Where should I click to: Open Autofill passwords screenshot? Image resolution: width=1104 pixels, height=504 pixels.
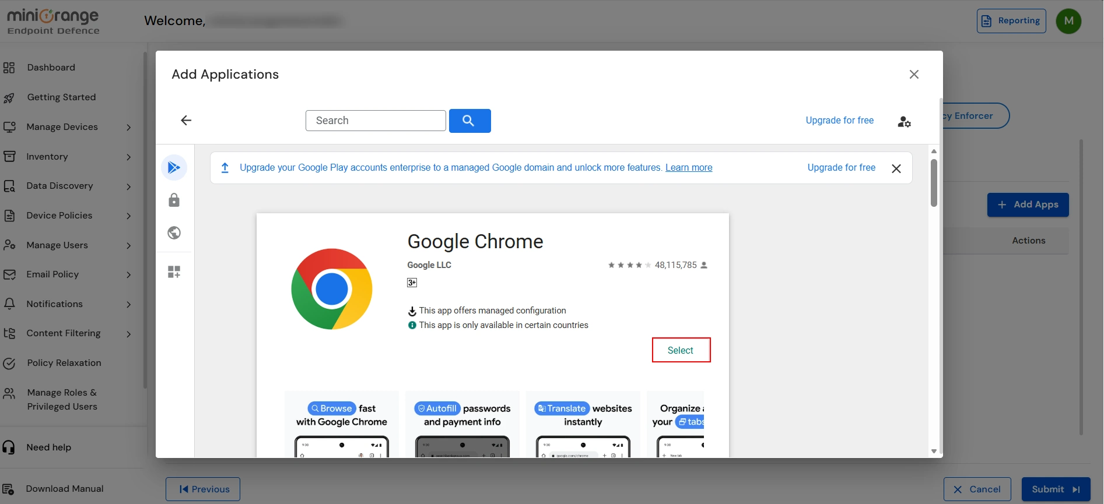click(x=462, y=424)
